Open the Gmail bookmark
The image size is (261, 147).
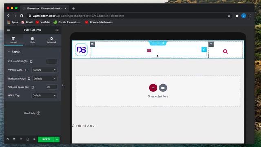(27, 22)
